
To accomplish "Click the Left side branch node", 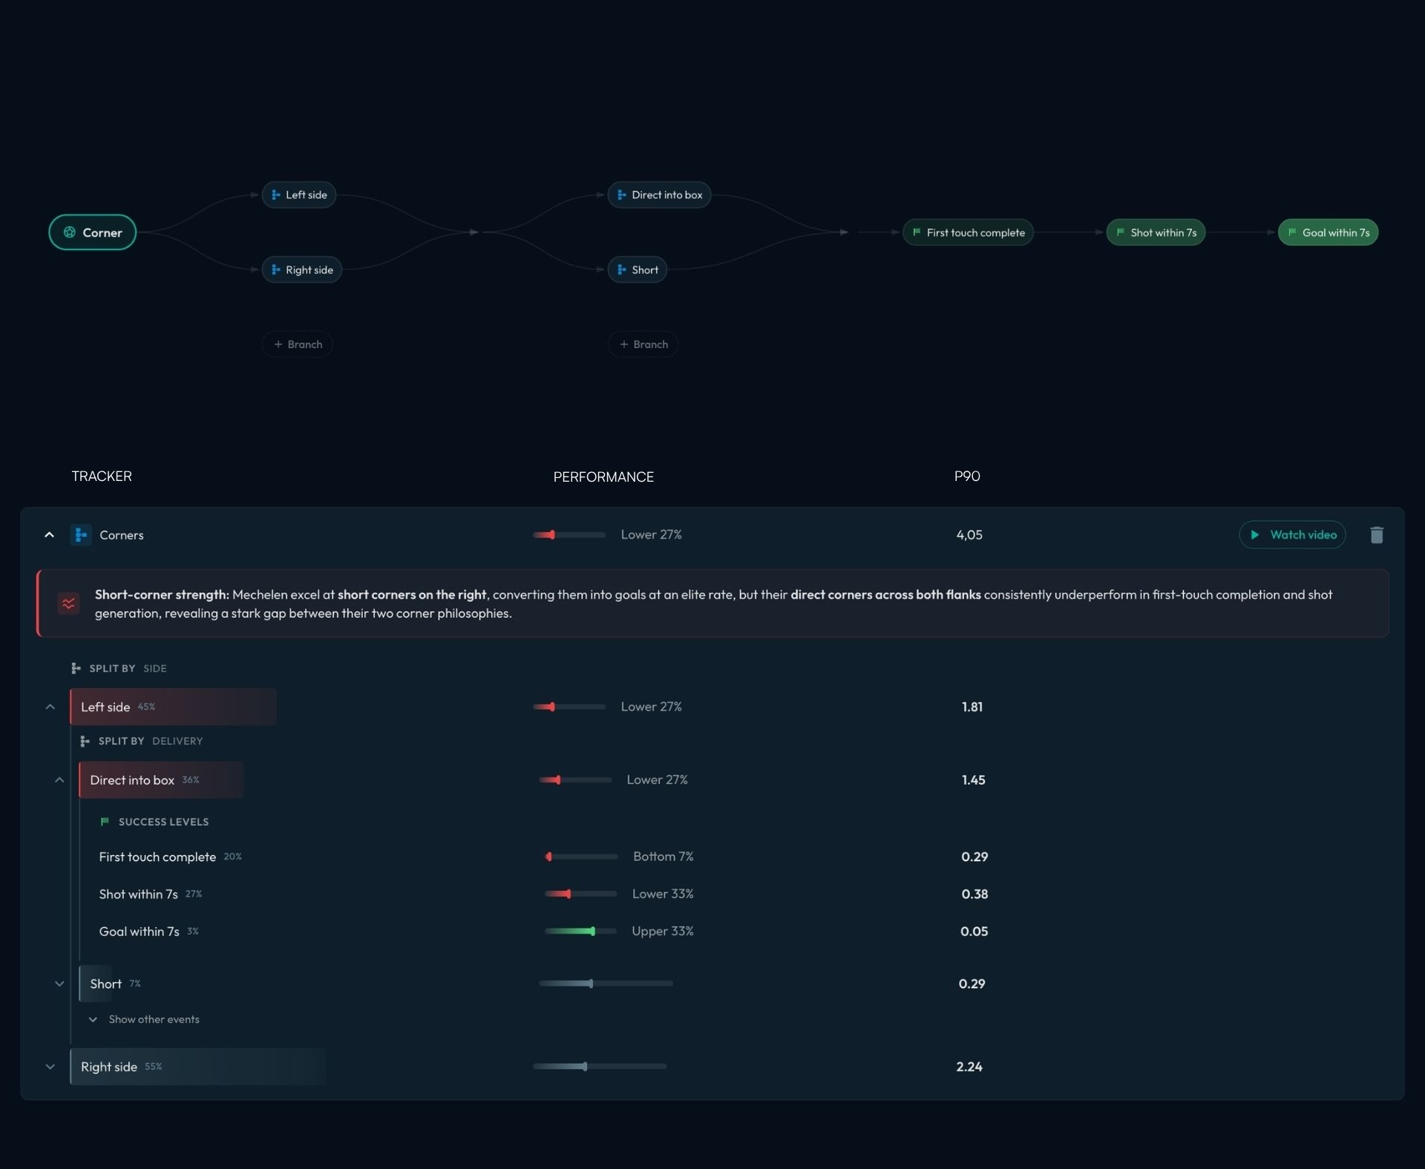I will pos(298,194).
